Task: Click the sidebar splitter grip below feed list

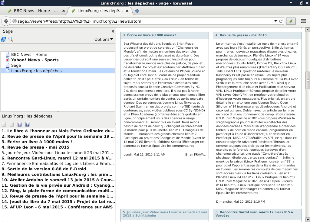Action: tap(57, 112)
